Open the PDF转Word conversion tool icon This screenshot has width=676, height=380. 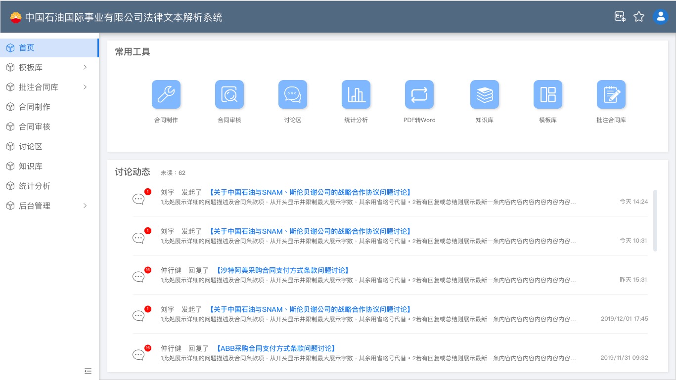coord(419,94)
